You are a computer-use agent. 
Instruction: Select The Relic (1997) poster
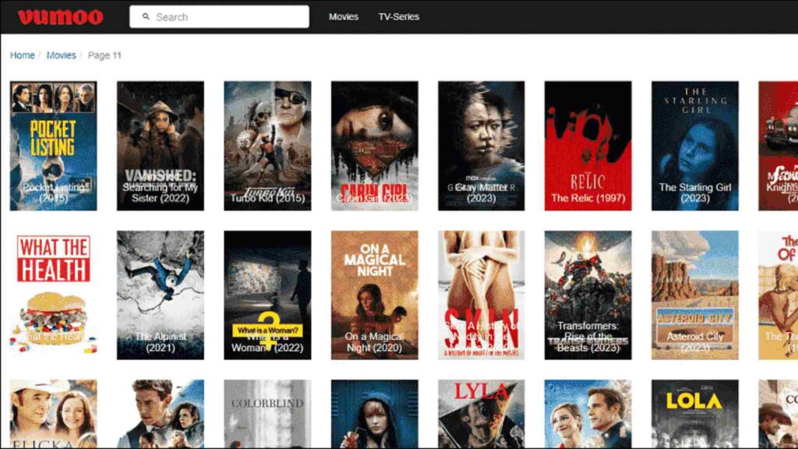coord(588,146)
